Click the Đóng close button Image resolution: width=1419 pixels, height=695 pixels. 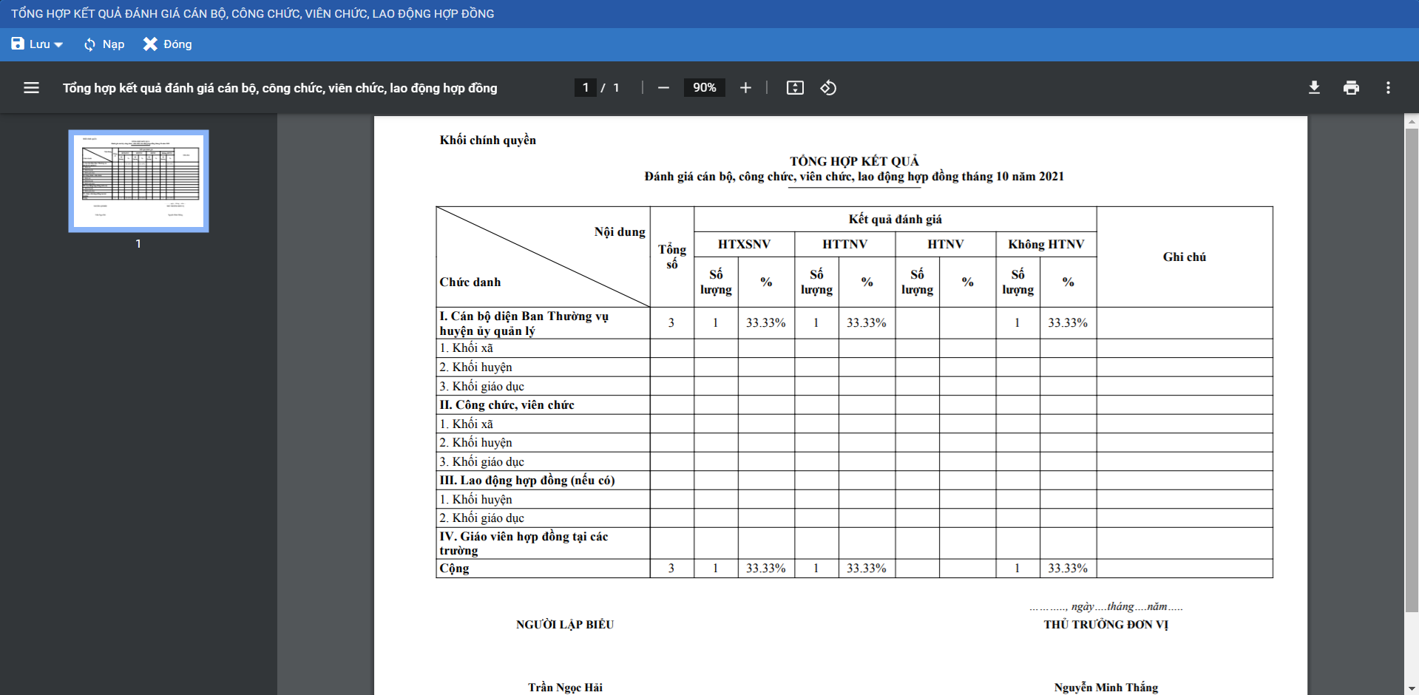pos(168,44)
